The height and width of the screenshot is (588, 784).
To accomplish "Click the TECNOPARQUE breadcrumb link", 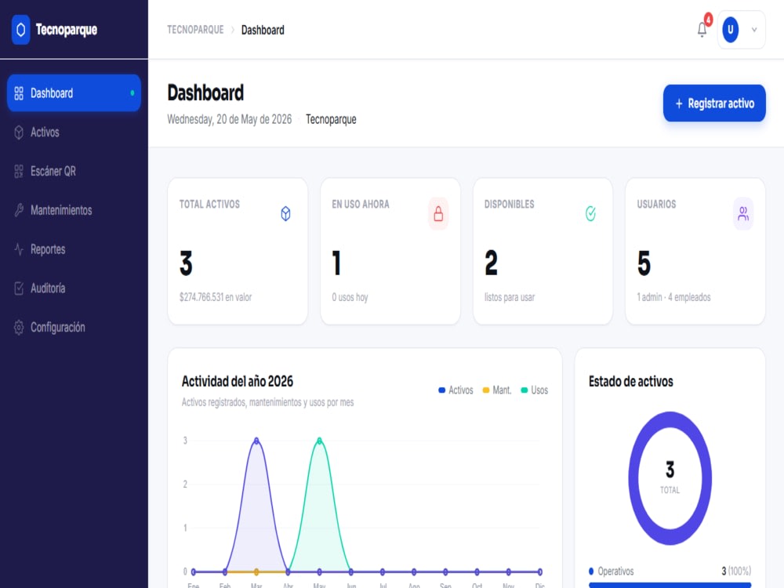I will (x=195, y=30).
